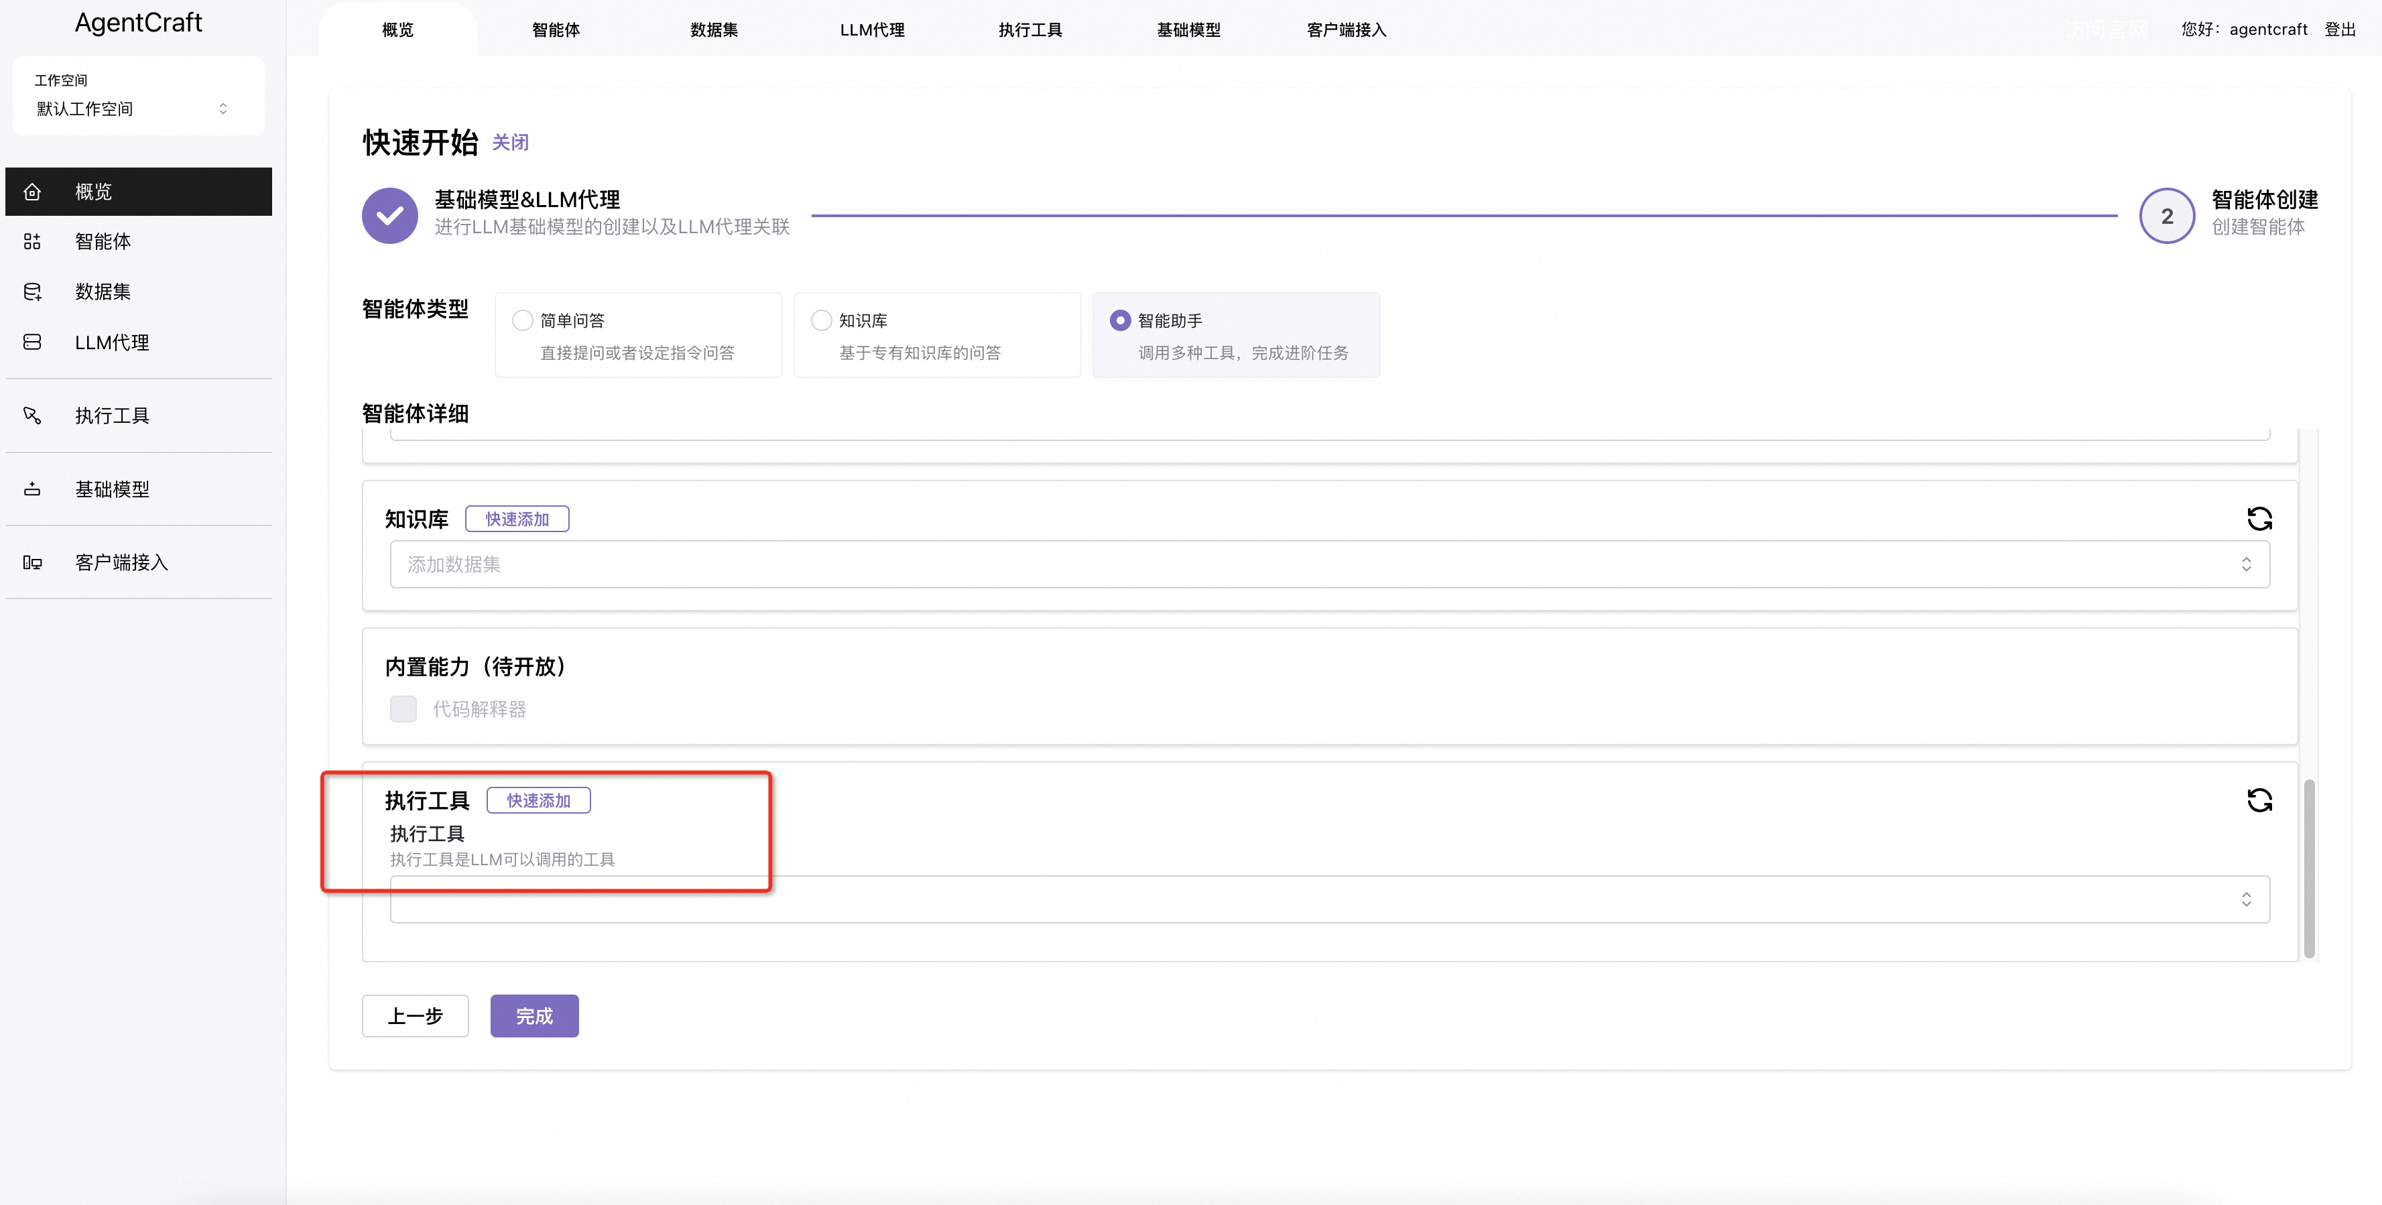2382x1205 pixels.
Task: Click the 内置能力（待开放） heading
Action: 475,667
